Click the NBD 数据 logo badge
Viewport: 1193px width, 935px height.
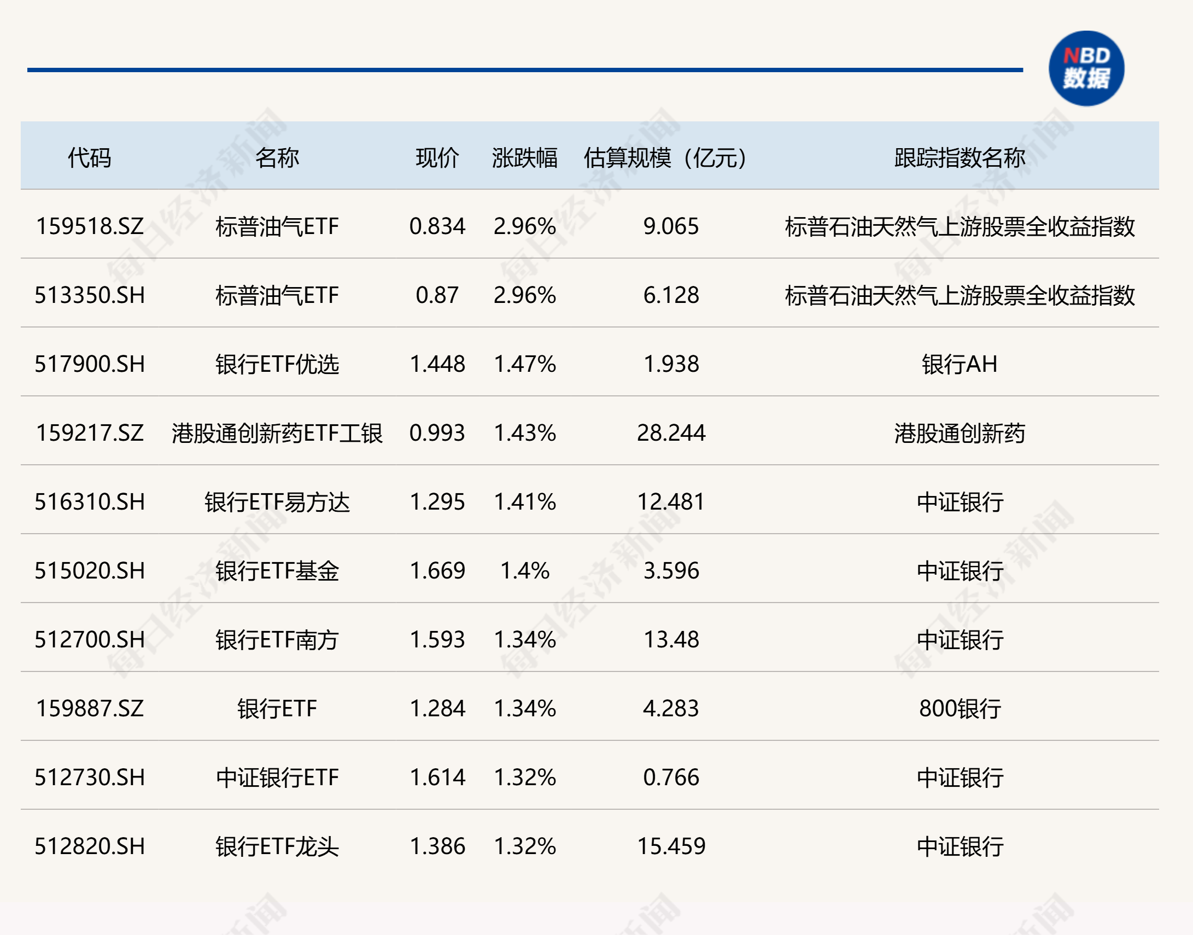pyautogui.click(x=1086, y=68)
